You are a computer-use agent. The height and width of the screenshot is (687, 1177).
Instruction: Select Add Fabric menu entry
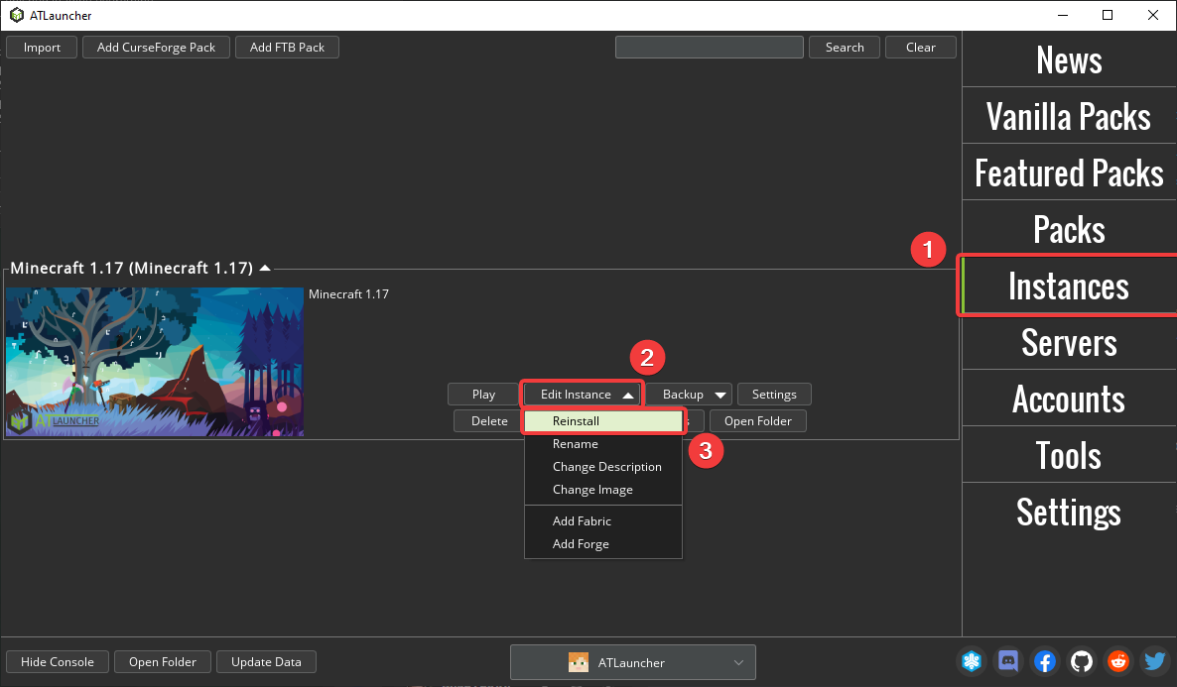(603, 521)
